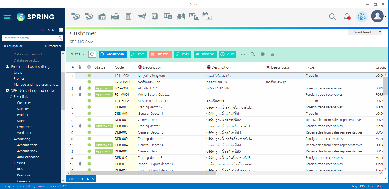Hide the sidebar with HIDE MENU

coord(51,30)
